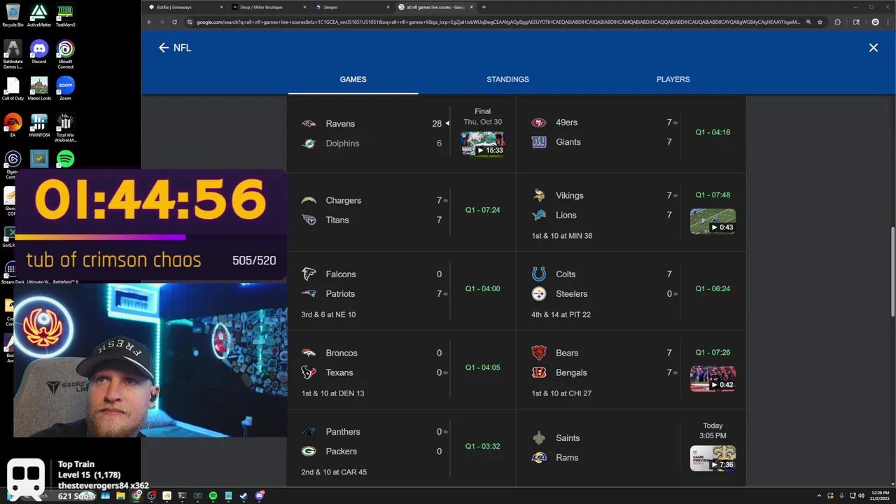This screenshot has height=504, width=896.
Task: Play the Bears vs Bengals 0:42 clip
Action: click(x=713, y=379)
